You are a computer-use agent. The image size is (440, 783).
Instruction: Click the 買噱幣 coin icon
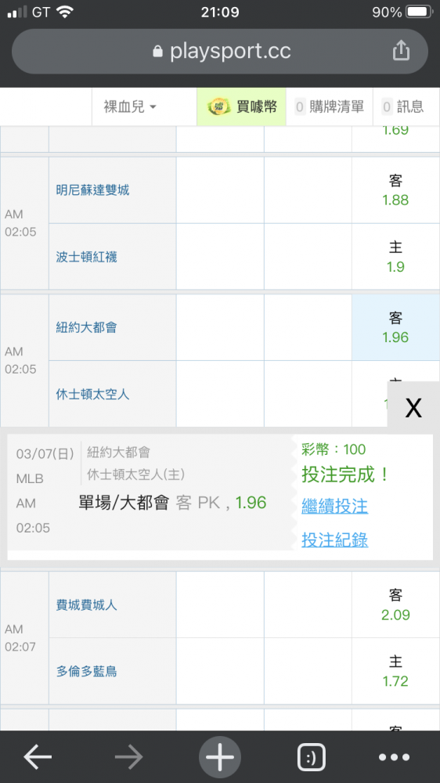click(218, 106)
